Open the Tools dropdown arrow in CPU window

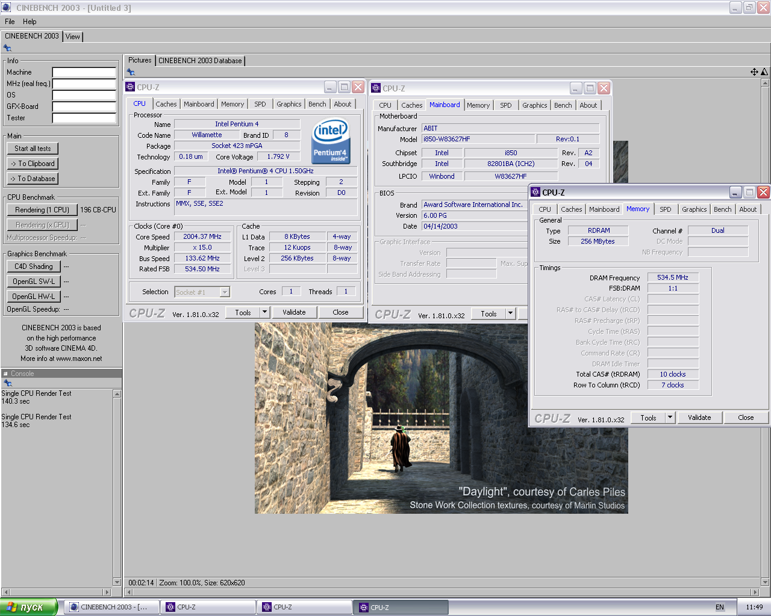[x=264, y=312]
